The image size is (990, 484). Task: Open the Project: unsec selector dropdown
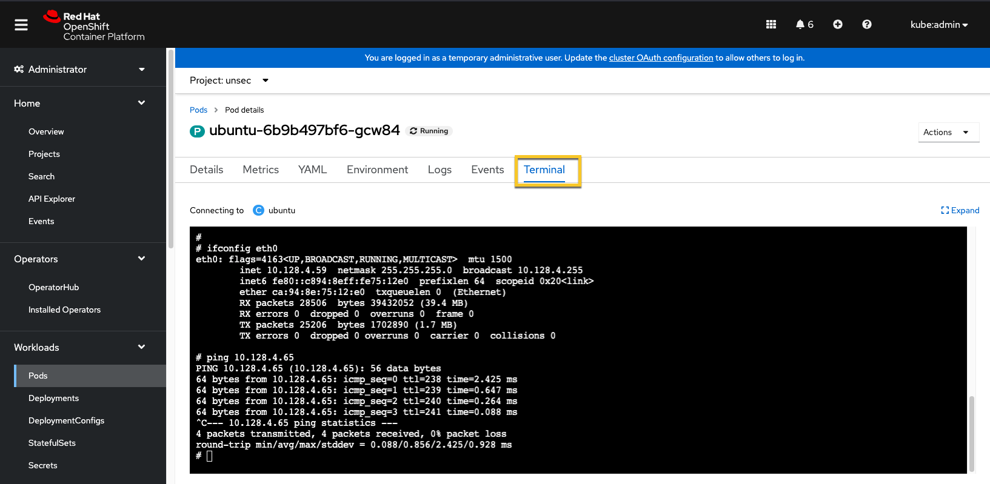point(229,81)
